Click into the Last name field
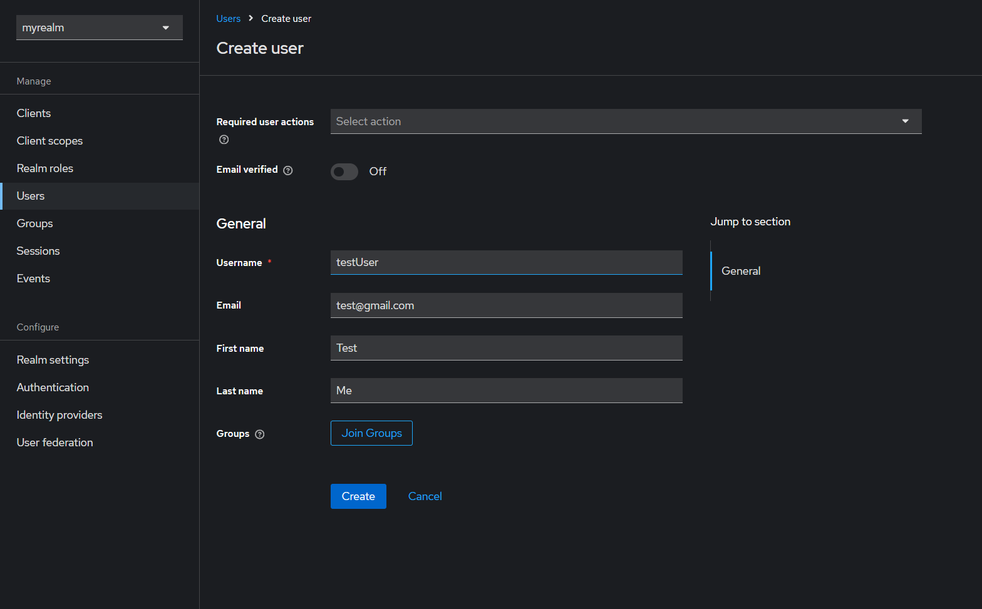 [507, 391]
